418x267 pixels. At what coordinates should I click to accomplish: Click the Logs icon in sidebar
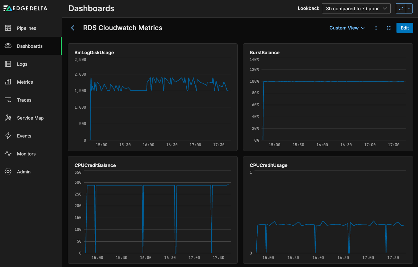click(8, 64)
